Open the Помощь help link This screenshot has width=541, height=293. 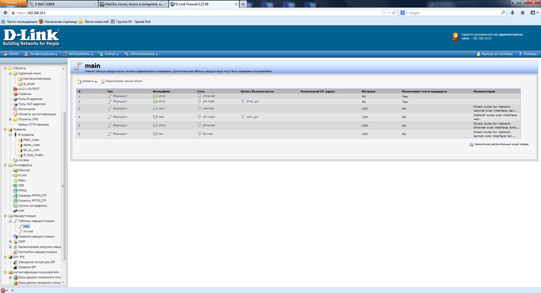(528, 54)
